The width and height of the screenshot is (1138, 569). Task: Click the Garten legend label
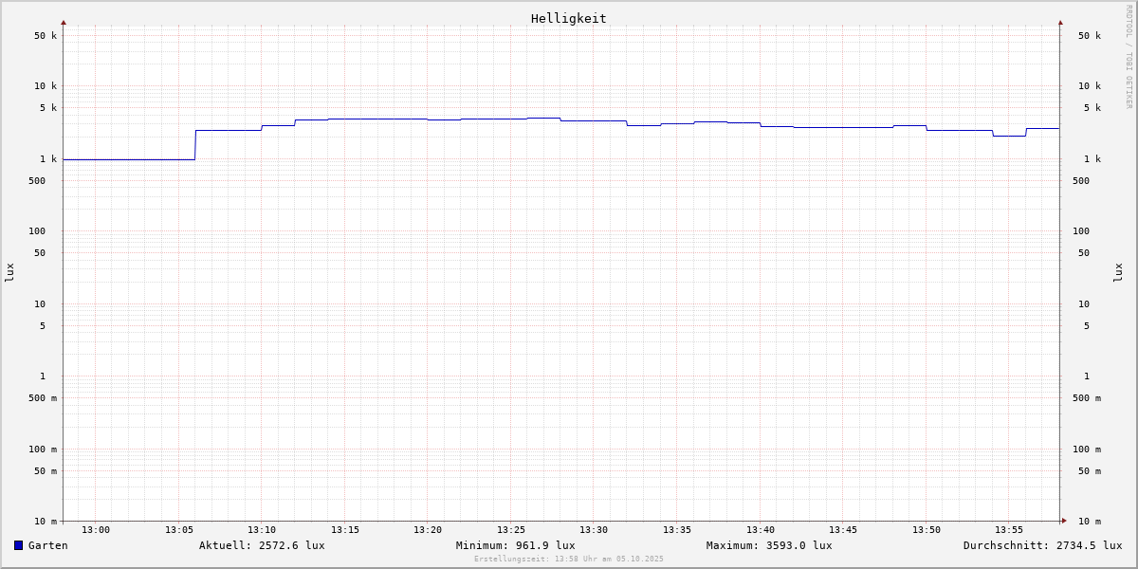[x=47, y=545]
